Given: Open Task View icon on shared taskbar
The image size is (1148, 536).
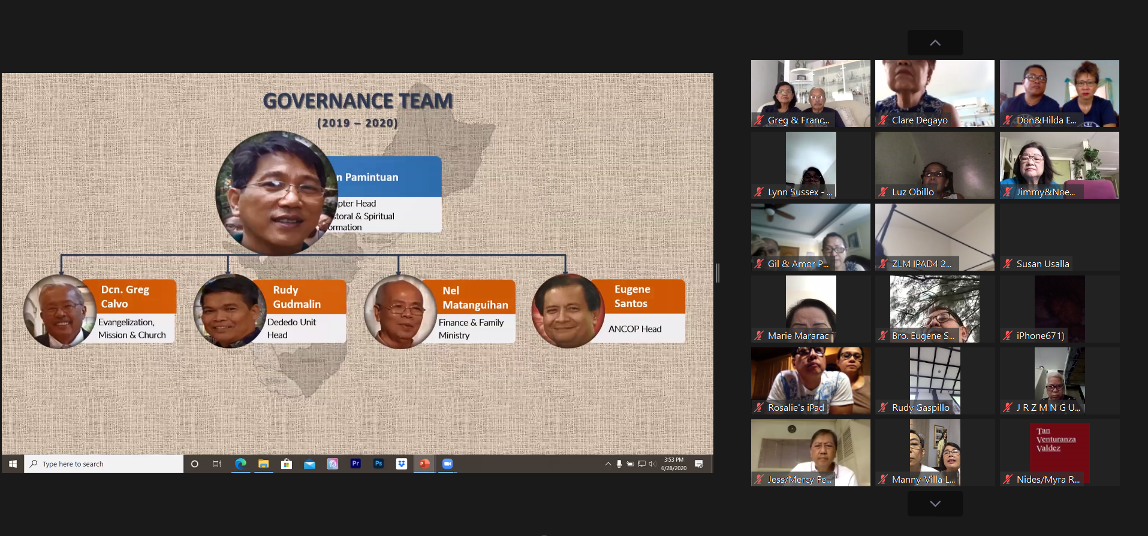Looking at the screenshot, I should coord(217,464).
